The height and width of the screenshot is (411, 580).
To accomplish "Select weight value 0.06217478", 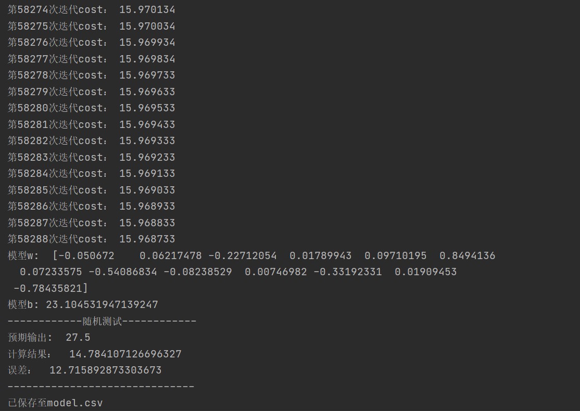I will 171,256.
